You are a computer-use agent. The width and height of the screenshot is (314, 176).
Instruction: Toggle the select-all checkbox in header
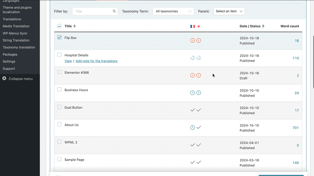tap(59, 26)
